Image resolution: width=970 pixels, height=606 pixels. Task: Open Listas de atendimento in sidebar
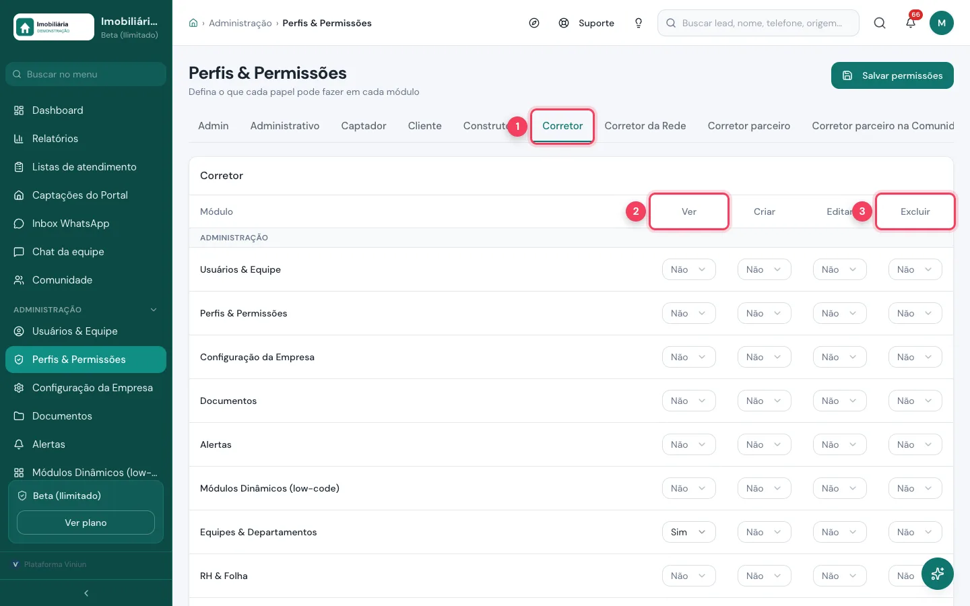[86, 167]
